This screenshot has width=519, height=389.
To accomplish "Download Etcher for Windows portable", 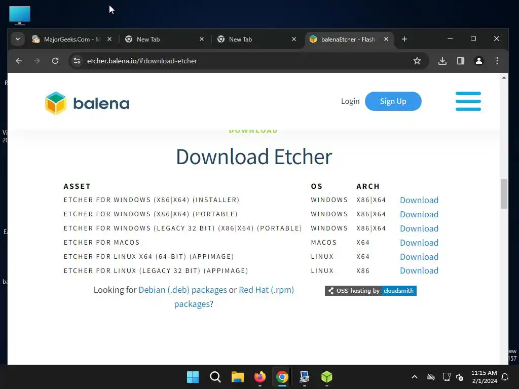I will [x=419, y=214].
